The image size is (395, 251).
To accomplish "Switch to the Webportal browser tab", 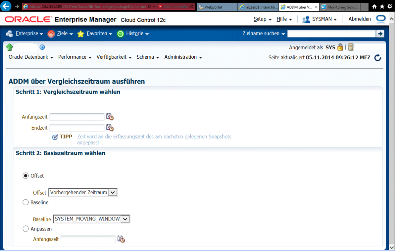I will [x=217, y=7].
